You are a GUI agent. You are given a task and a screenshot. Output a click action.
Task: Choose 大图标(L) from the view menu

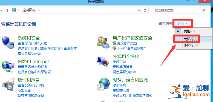(193, 39)
